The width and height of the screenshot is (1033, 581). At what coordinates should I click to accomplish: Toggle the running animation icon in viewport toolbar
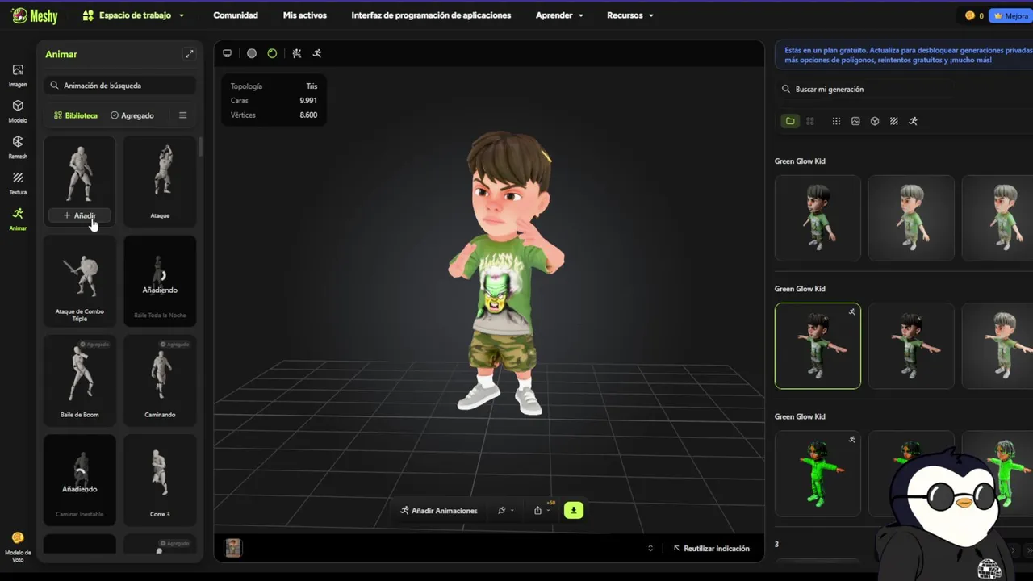[317, 53]
